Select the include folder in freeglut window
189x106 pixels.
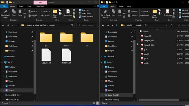(x=66, y=39)
